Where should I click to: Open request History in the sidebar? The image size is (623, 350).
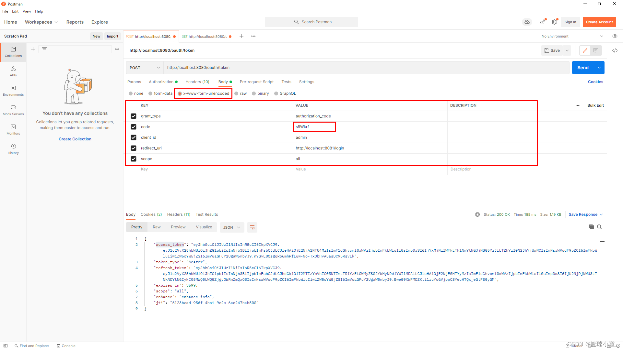tap(13, 149)
